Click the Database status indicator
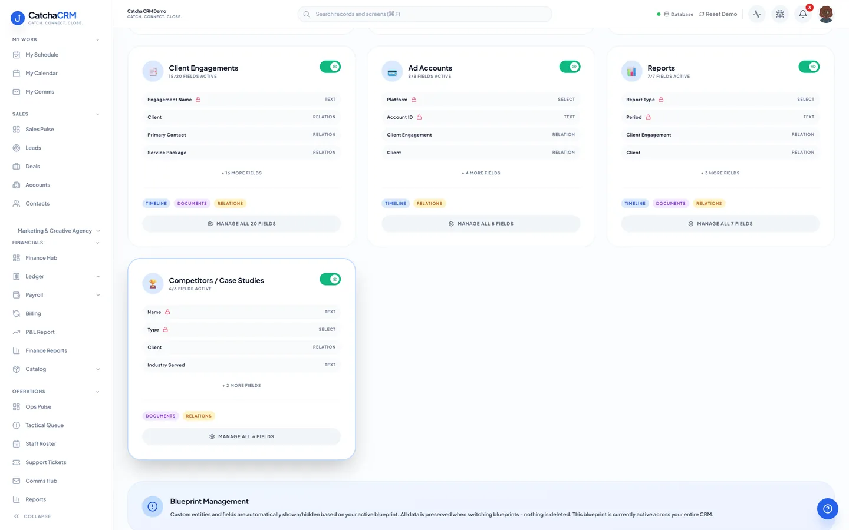Viewport: 849px width, 530px height. pos(676,14)
